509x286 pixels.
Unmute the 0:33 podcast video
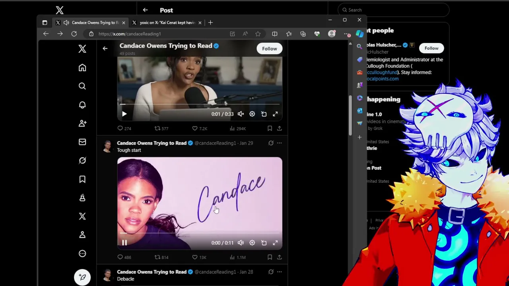[x=241, y=114]
